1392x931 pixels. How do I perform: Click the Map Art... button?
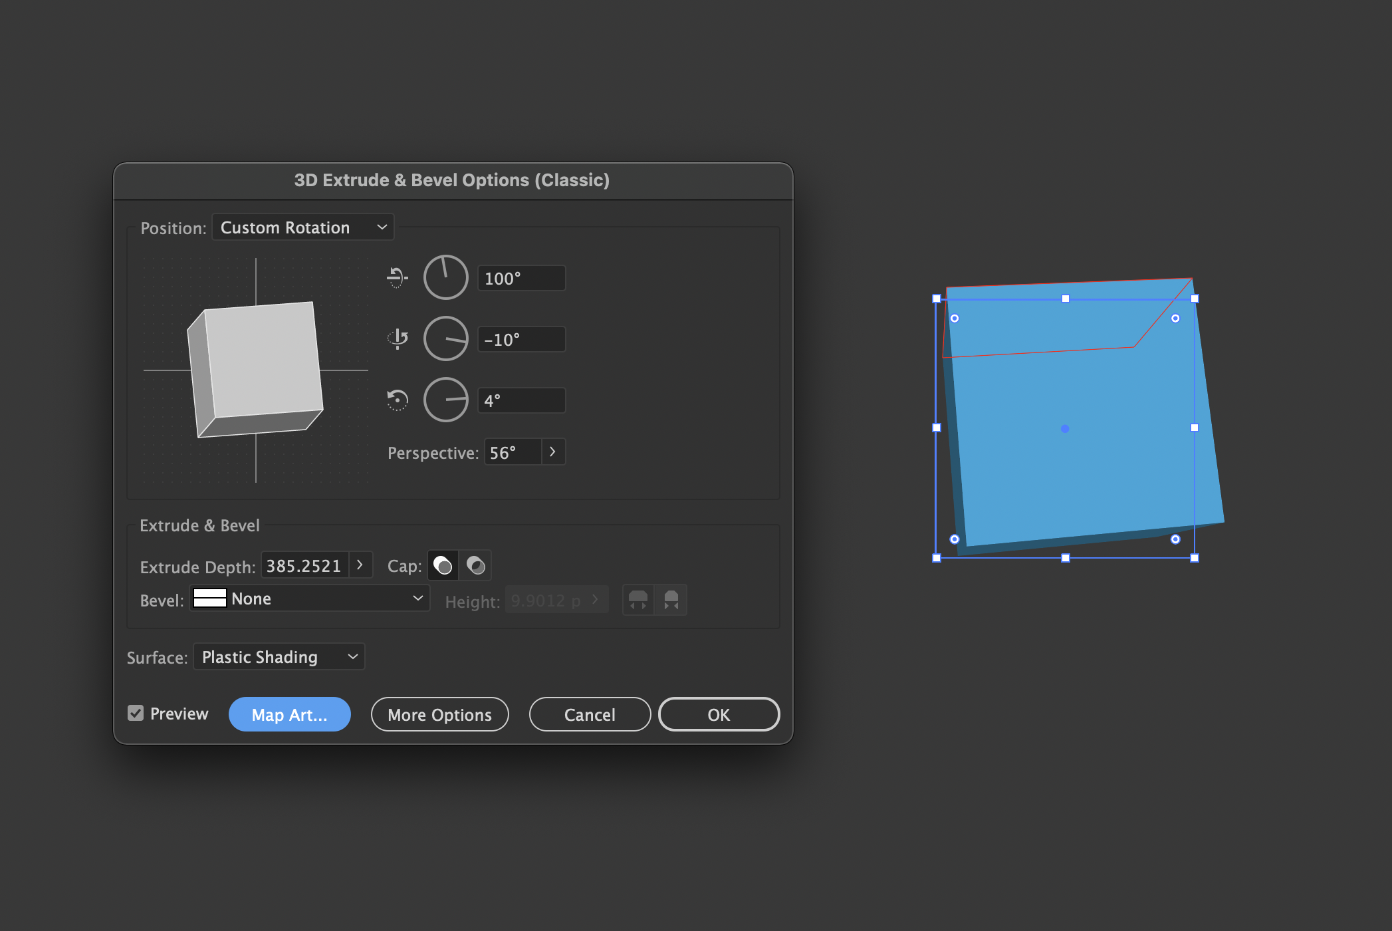click(x=290, y=714)
